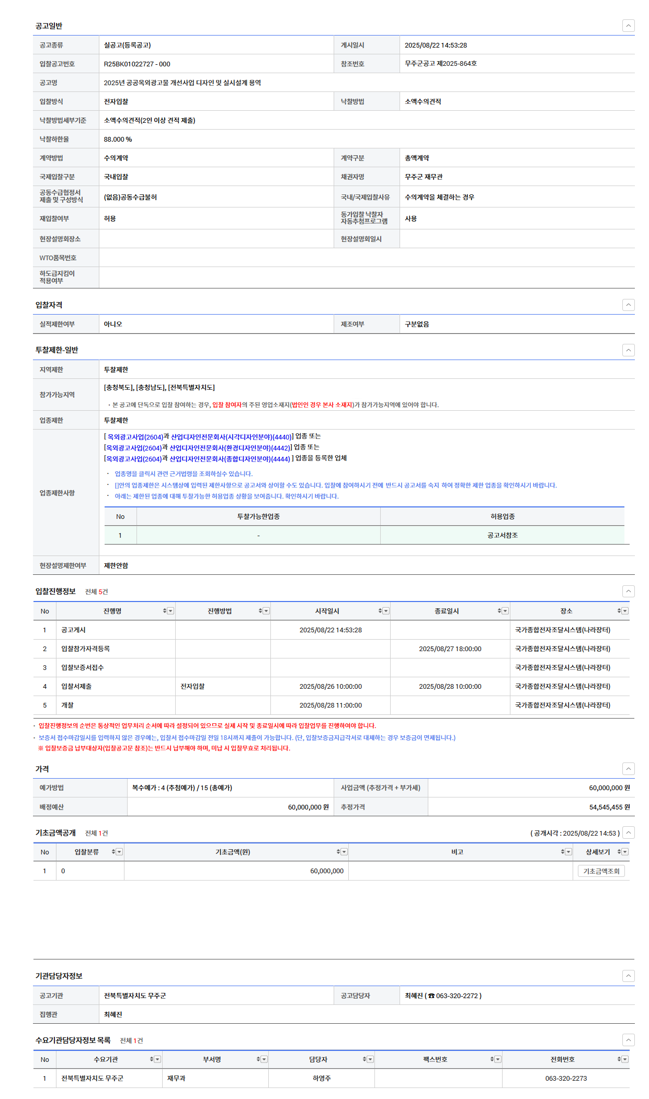Open the 시작일시 column filter menu

click(x=386, y=611)
